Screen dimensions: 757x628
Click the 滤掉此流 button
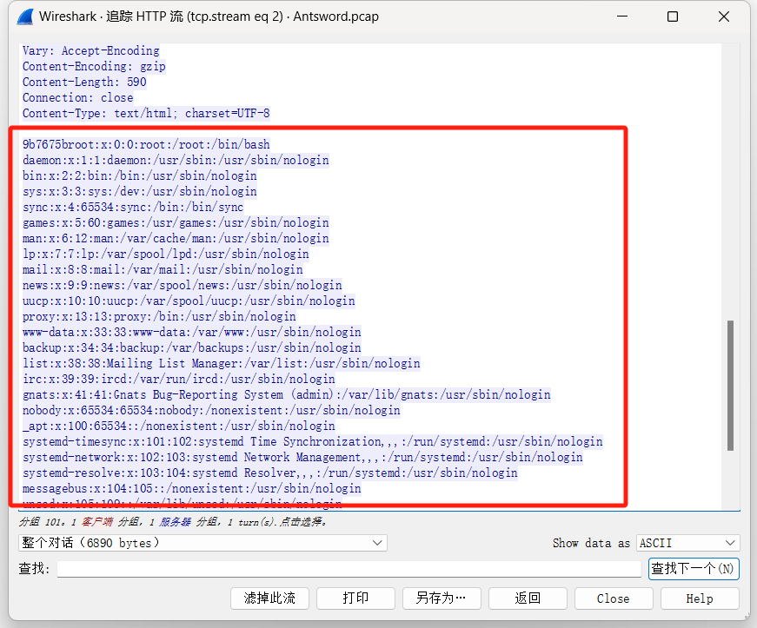coord(269,598)
